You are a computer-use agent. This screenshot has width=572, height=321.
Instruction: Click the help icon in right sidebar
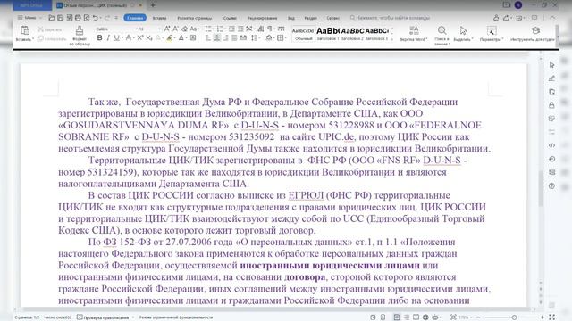point(551,186)
